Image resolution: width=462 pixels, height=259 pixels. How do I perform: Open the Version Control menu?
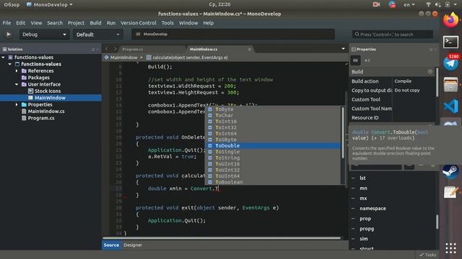pos(138,23)
